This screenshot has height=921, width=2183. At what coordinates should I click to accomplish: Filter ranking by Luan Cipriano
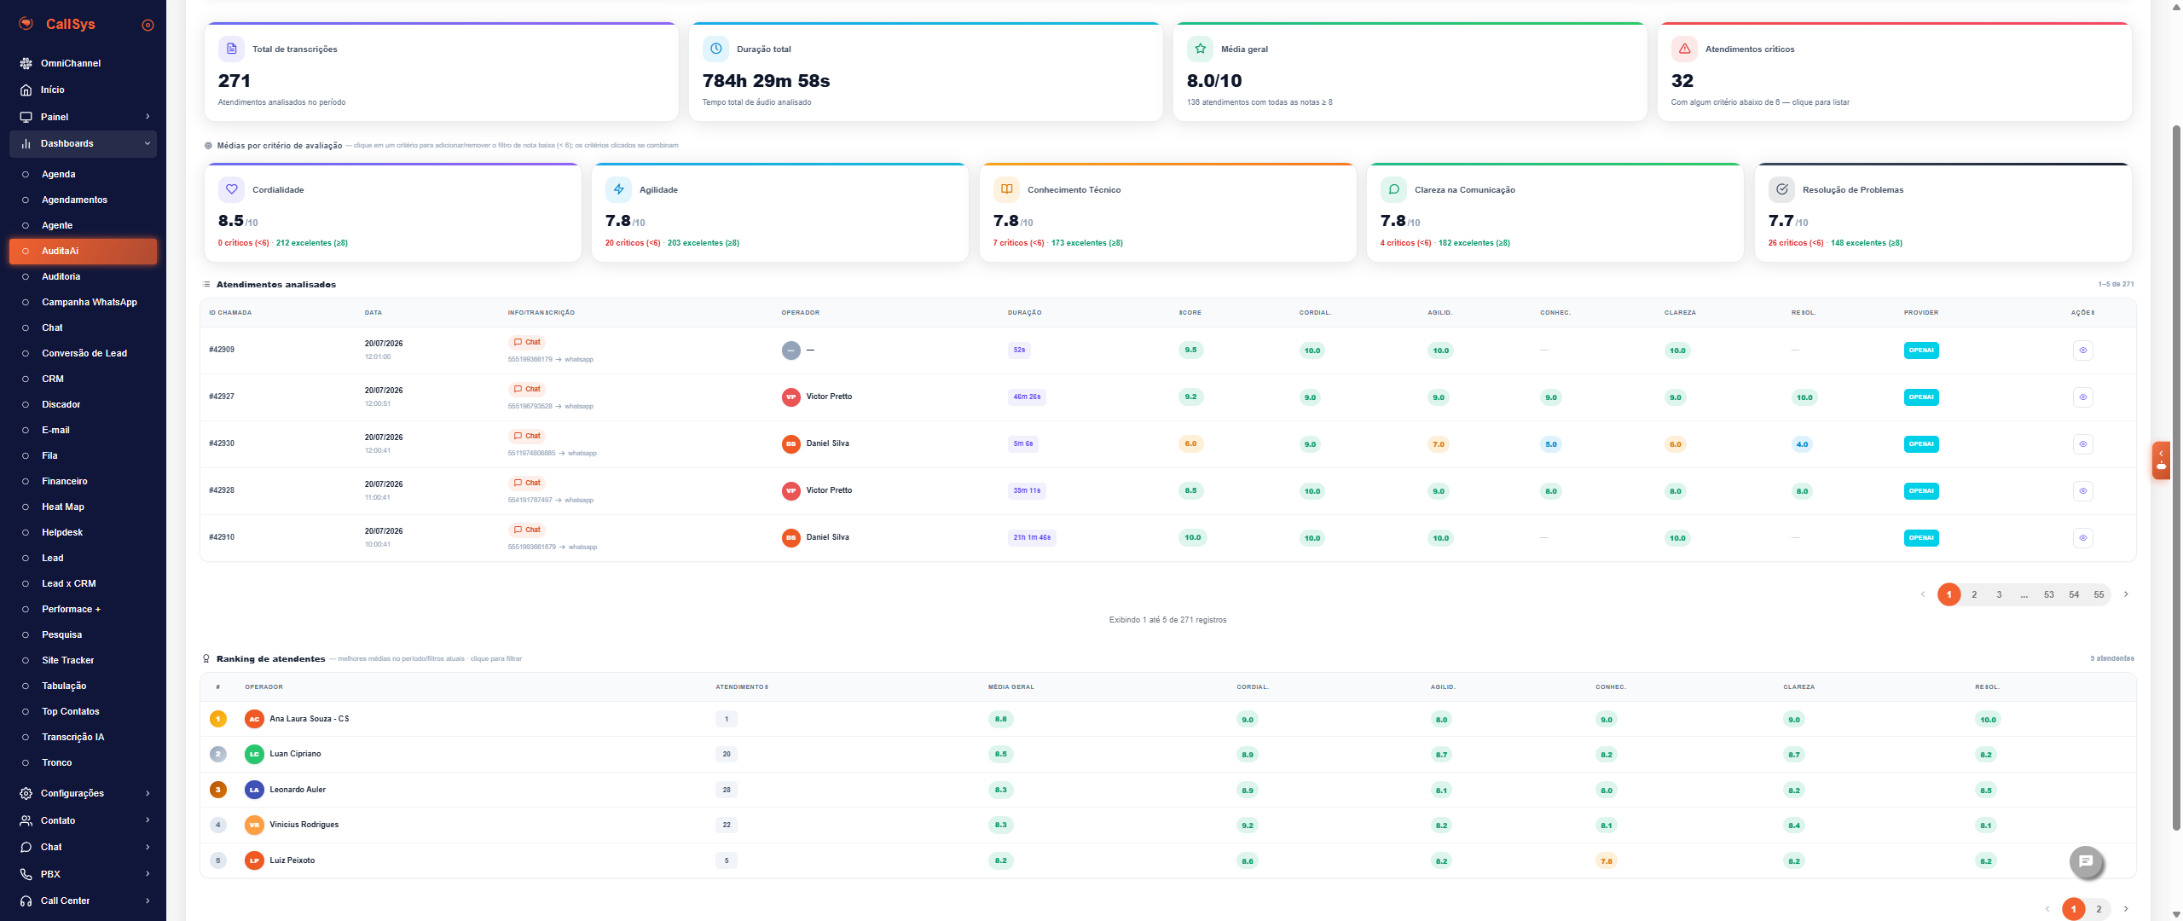coord(1167,754)
